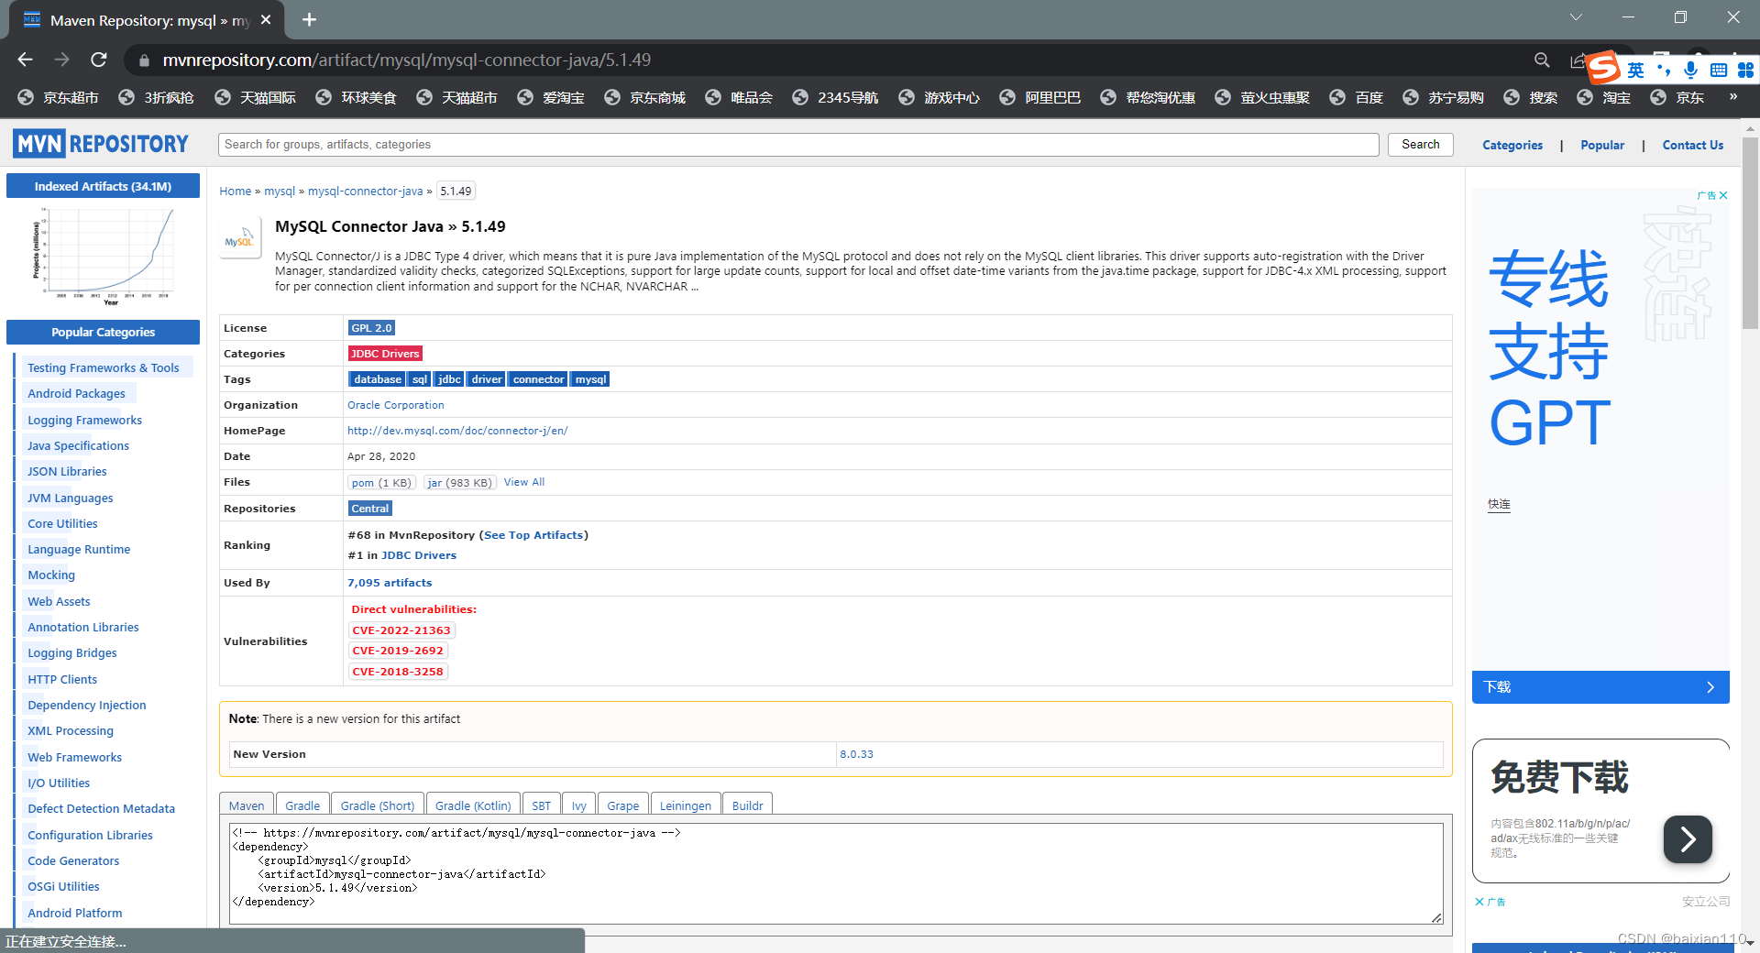Close the advertisement with the X icon
Screen dimensions: 1760x953
pos(1723,195)
